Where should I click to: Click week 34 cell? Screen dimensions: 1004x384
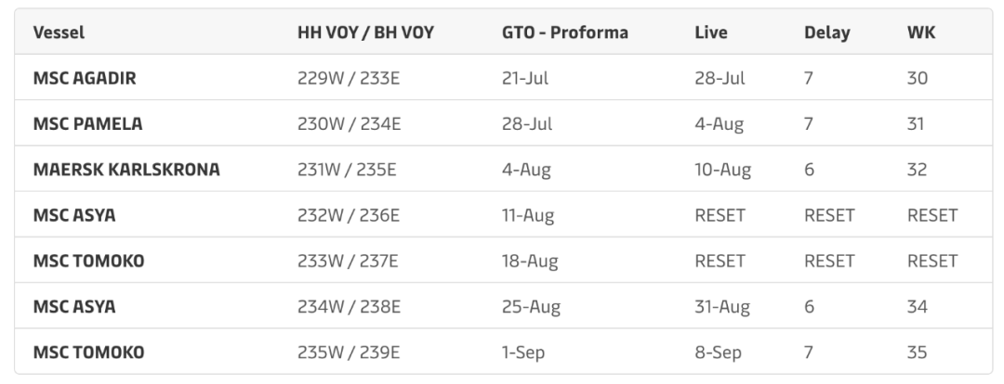(917, 306)
